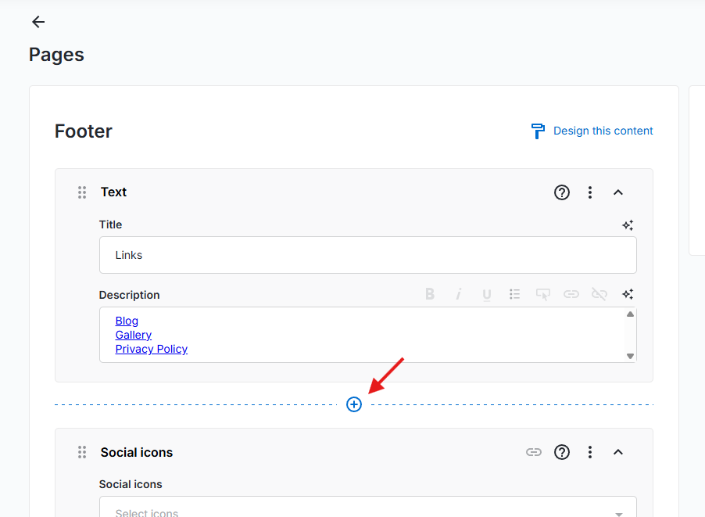705x517 pixels.
Task: Collapse the Text block
Action: point(618,192)
